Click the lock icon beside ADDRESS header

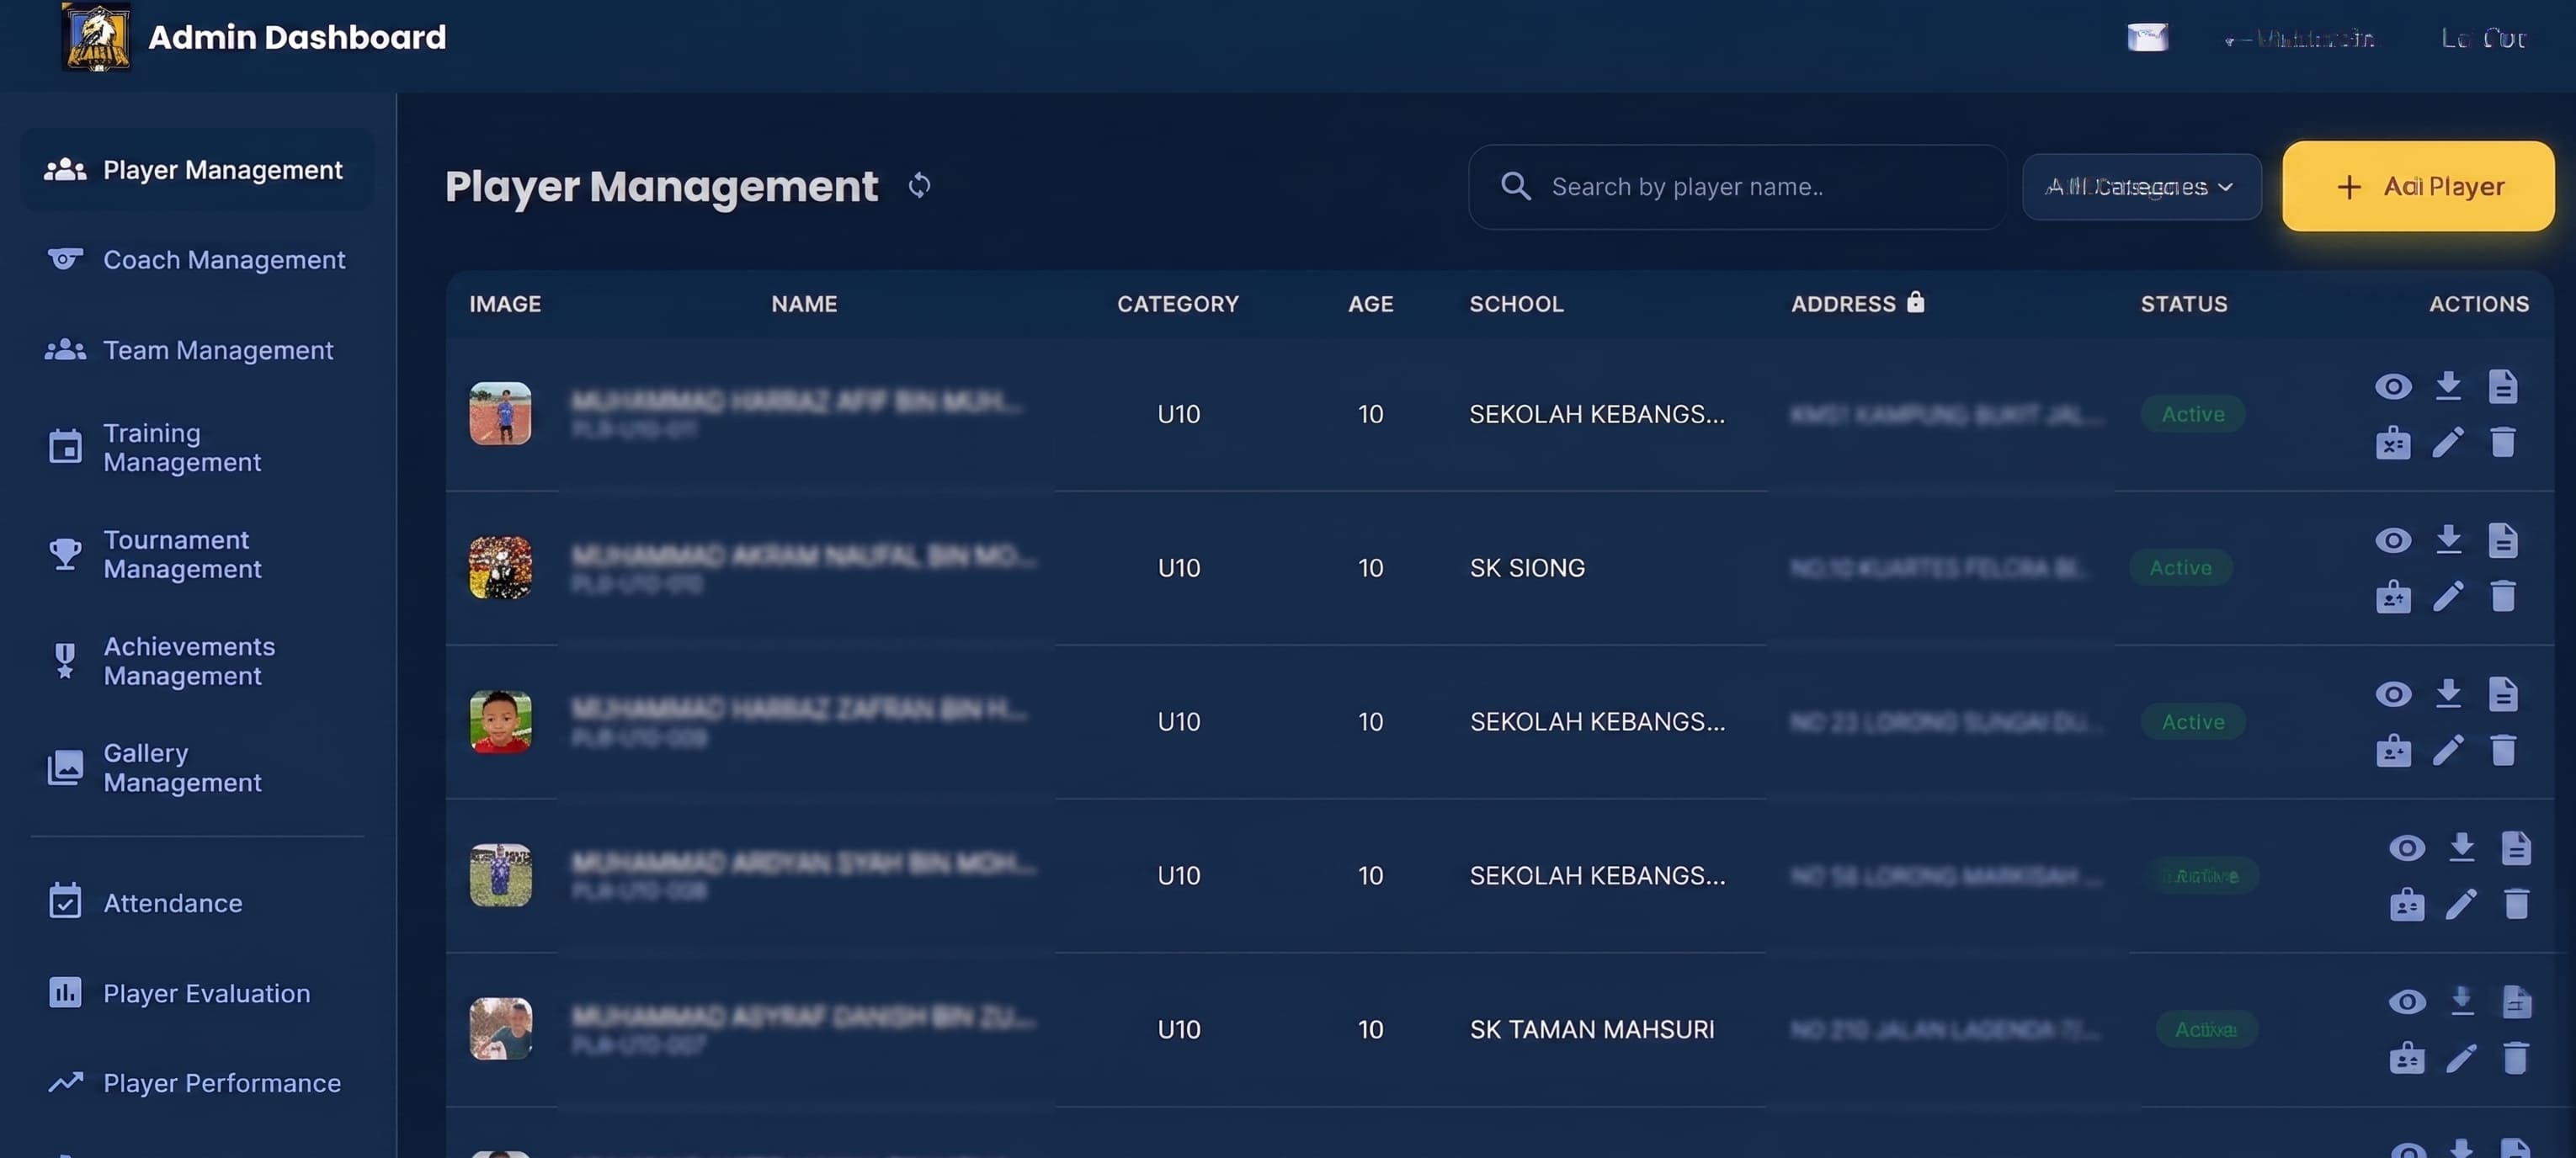click(x=1915, y=302)
